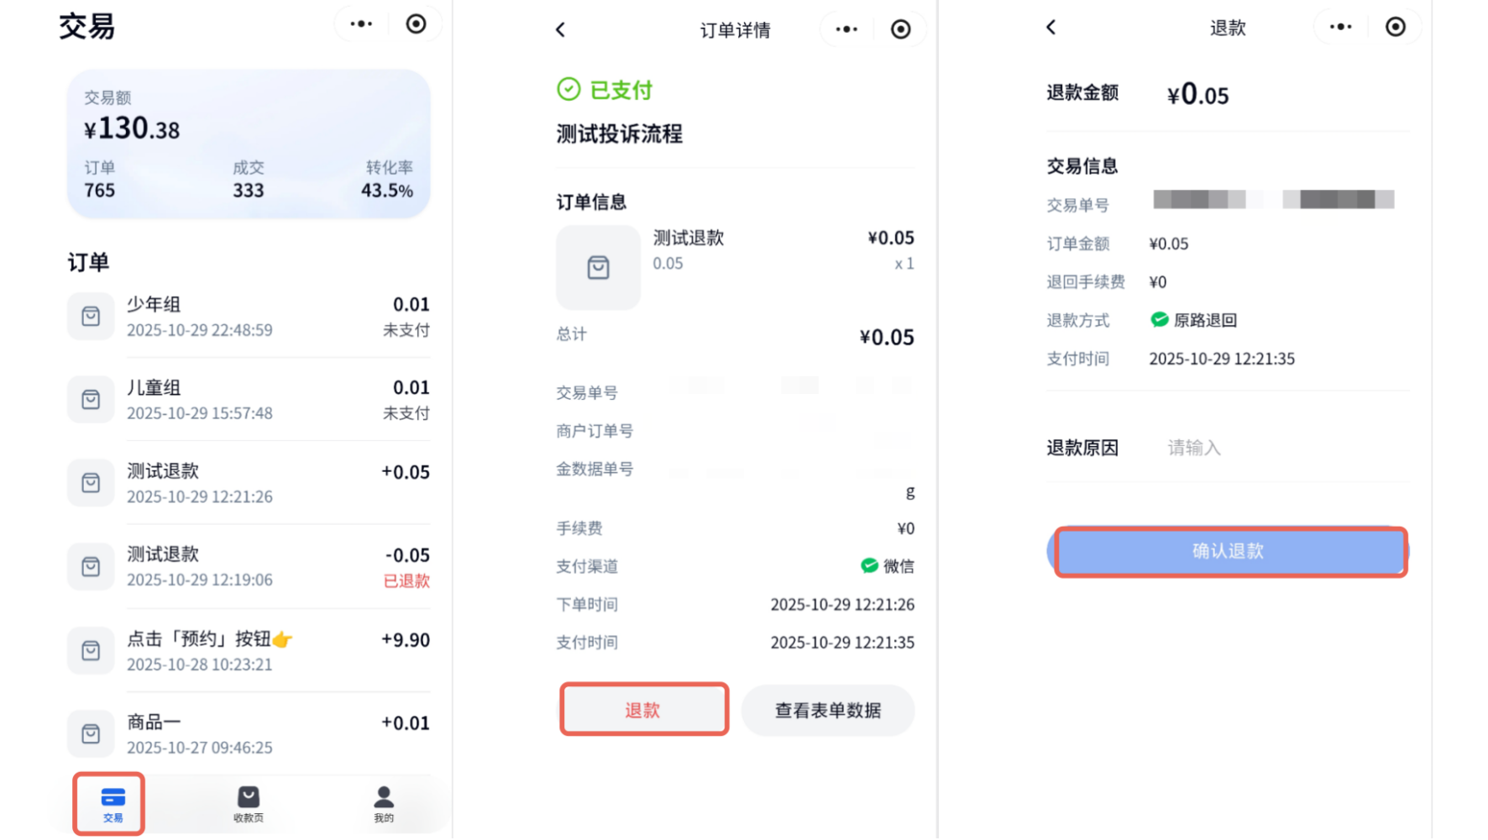Go back from 订单详情 page

[561, 30]
